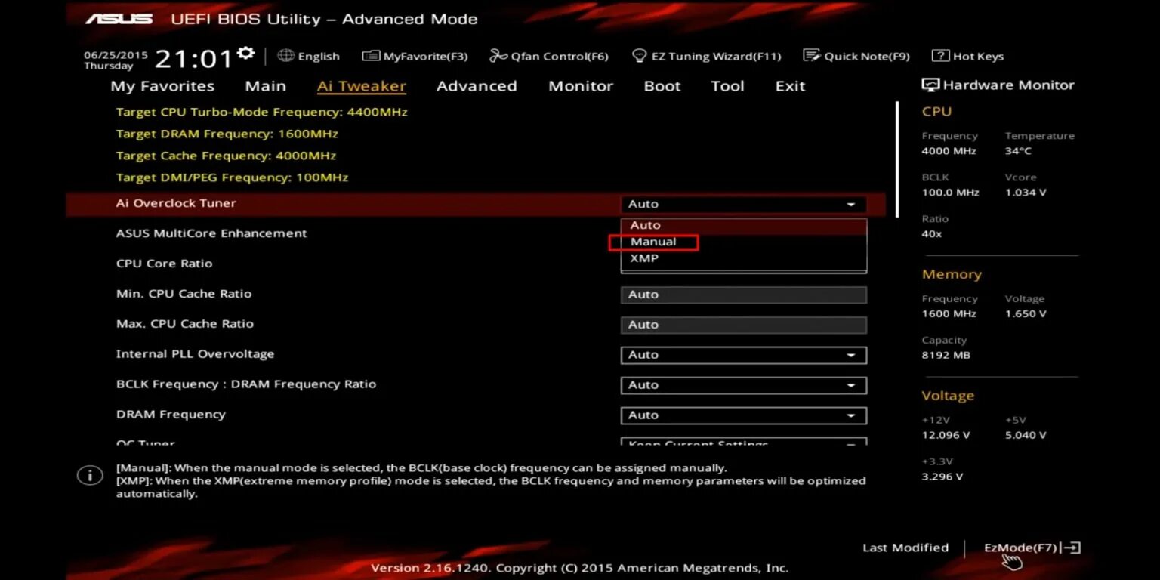Go to the Exit tab
Viewport: 1160px width, 580px height.
click(790, 86)
